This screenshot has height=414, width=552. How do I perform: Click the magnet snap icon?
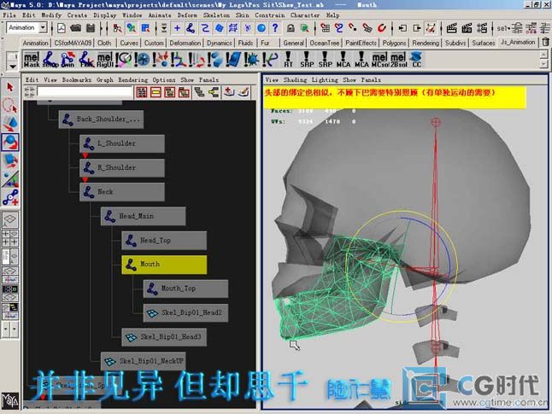pos(382,28)
